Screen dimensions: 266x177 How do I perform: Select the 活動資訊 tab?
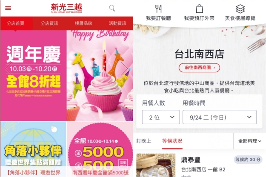click(117, 23)
